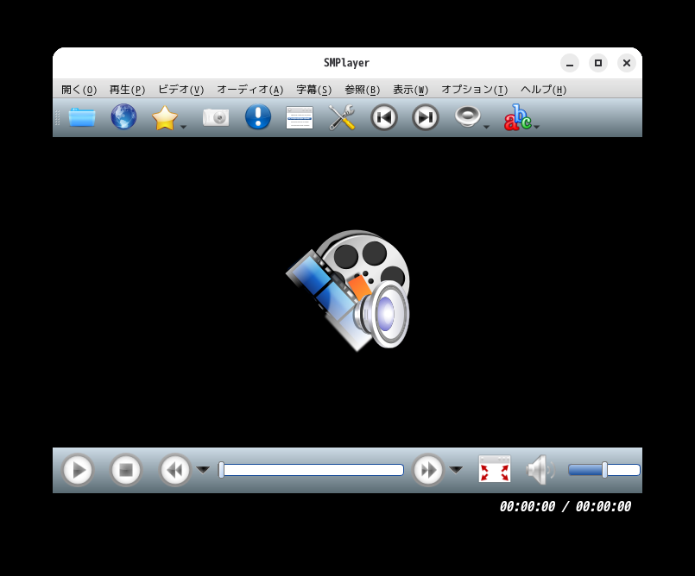
Task: Maximize the SMPlayer window
Action: pos(598,63)
